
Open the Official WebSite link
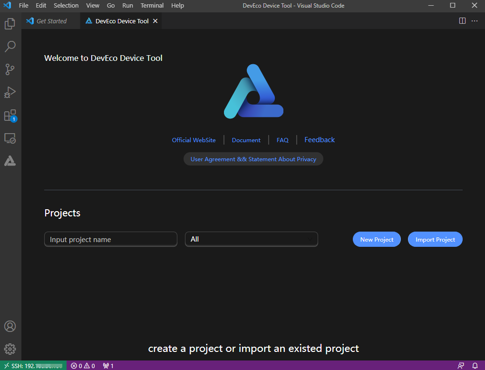194,140
